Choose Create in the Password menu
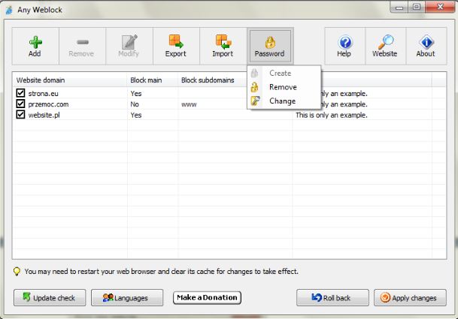 tap(284, 74)
